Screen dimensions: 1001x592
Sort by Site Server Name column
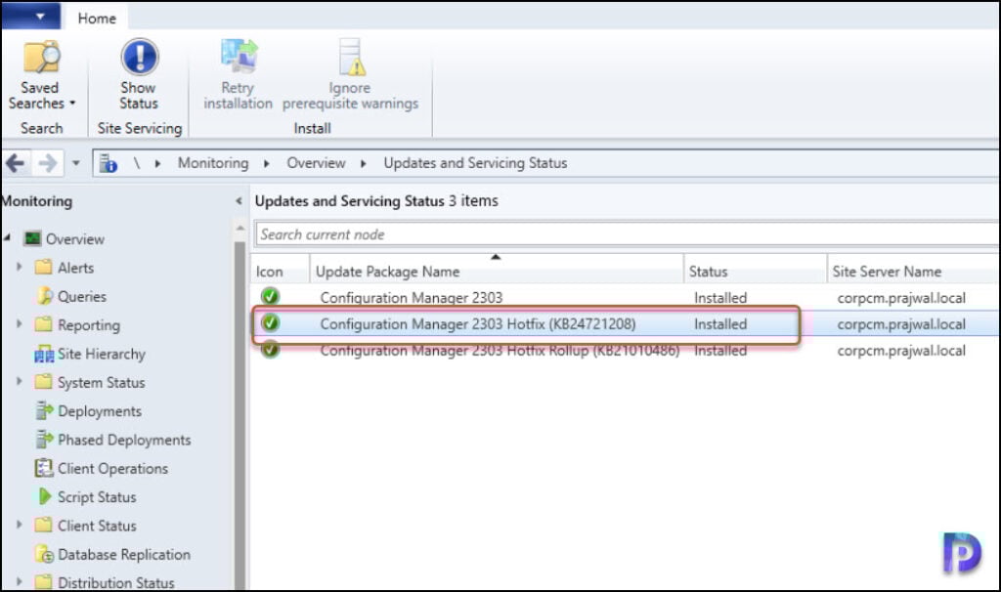click(x=914, y=272)
